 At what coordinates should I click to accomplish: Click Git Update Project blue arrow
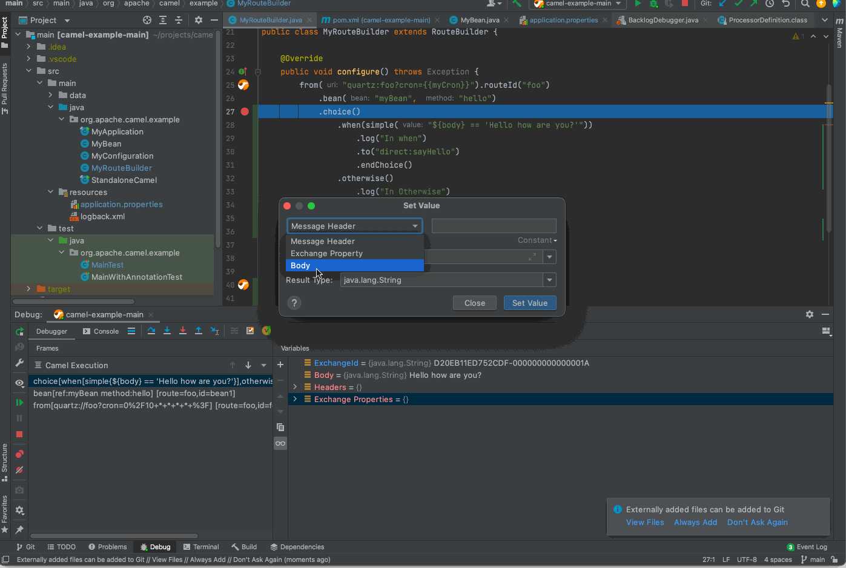pos(722,4)
